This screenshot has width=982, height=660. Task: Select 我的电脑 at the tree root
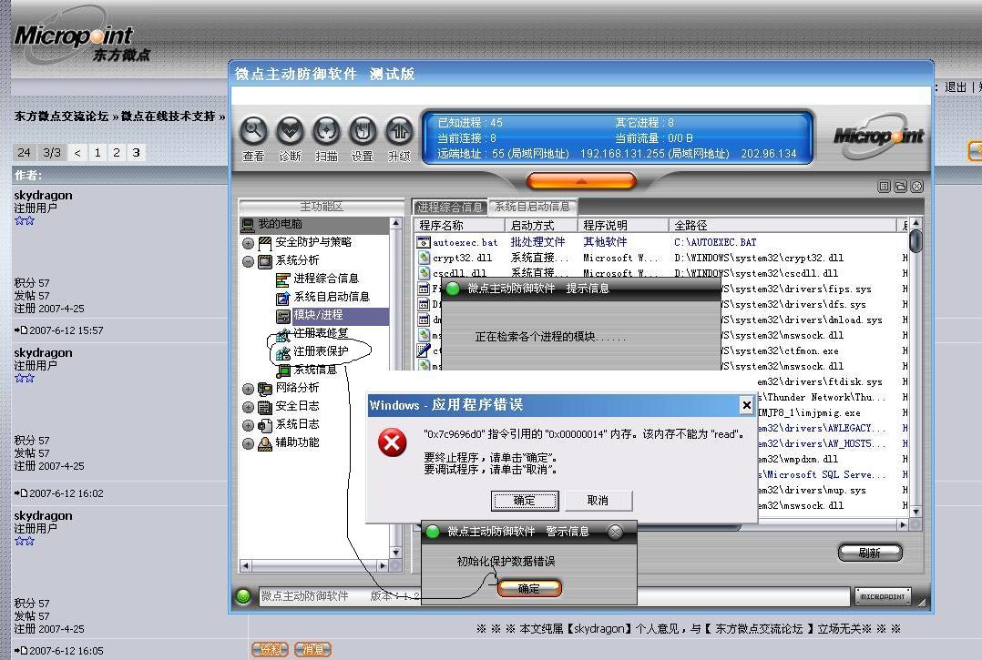coord(280,224)
